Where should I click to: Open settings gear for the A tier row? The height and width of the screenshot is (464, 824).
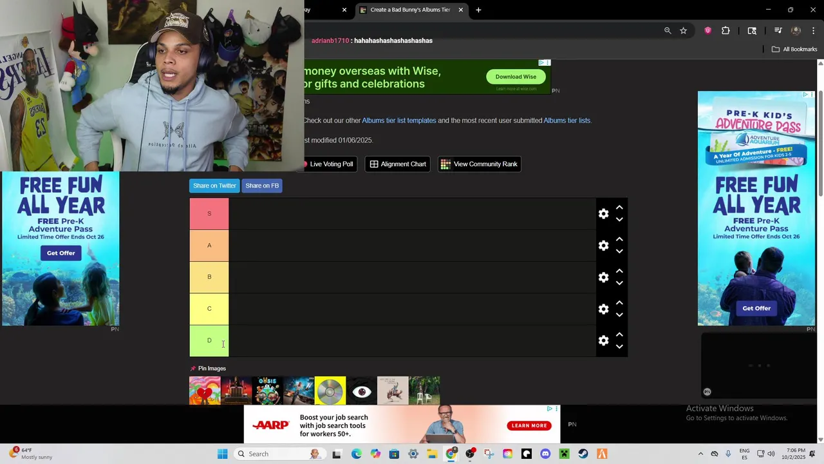[603, 246]
